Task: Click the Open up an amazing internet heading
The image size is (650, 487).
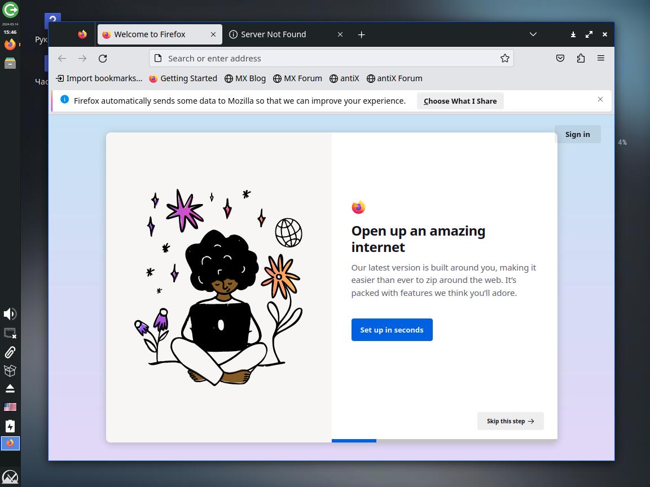Action: pos(418,239)
